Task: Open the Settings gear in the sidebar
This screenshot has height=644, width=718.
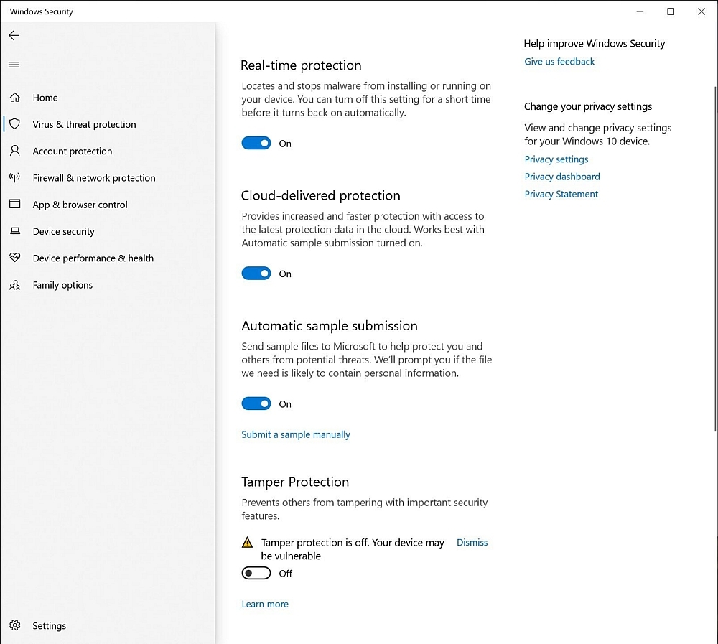Action: tap(15, 626)
